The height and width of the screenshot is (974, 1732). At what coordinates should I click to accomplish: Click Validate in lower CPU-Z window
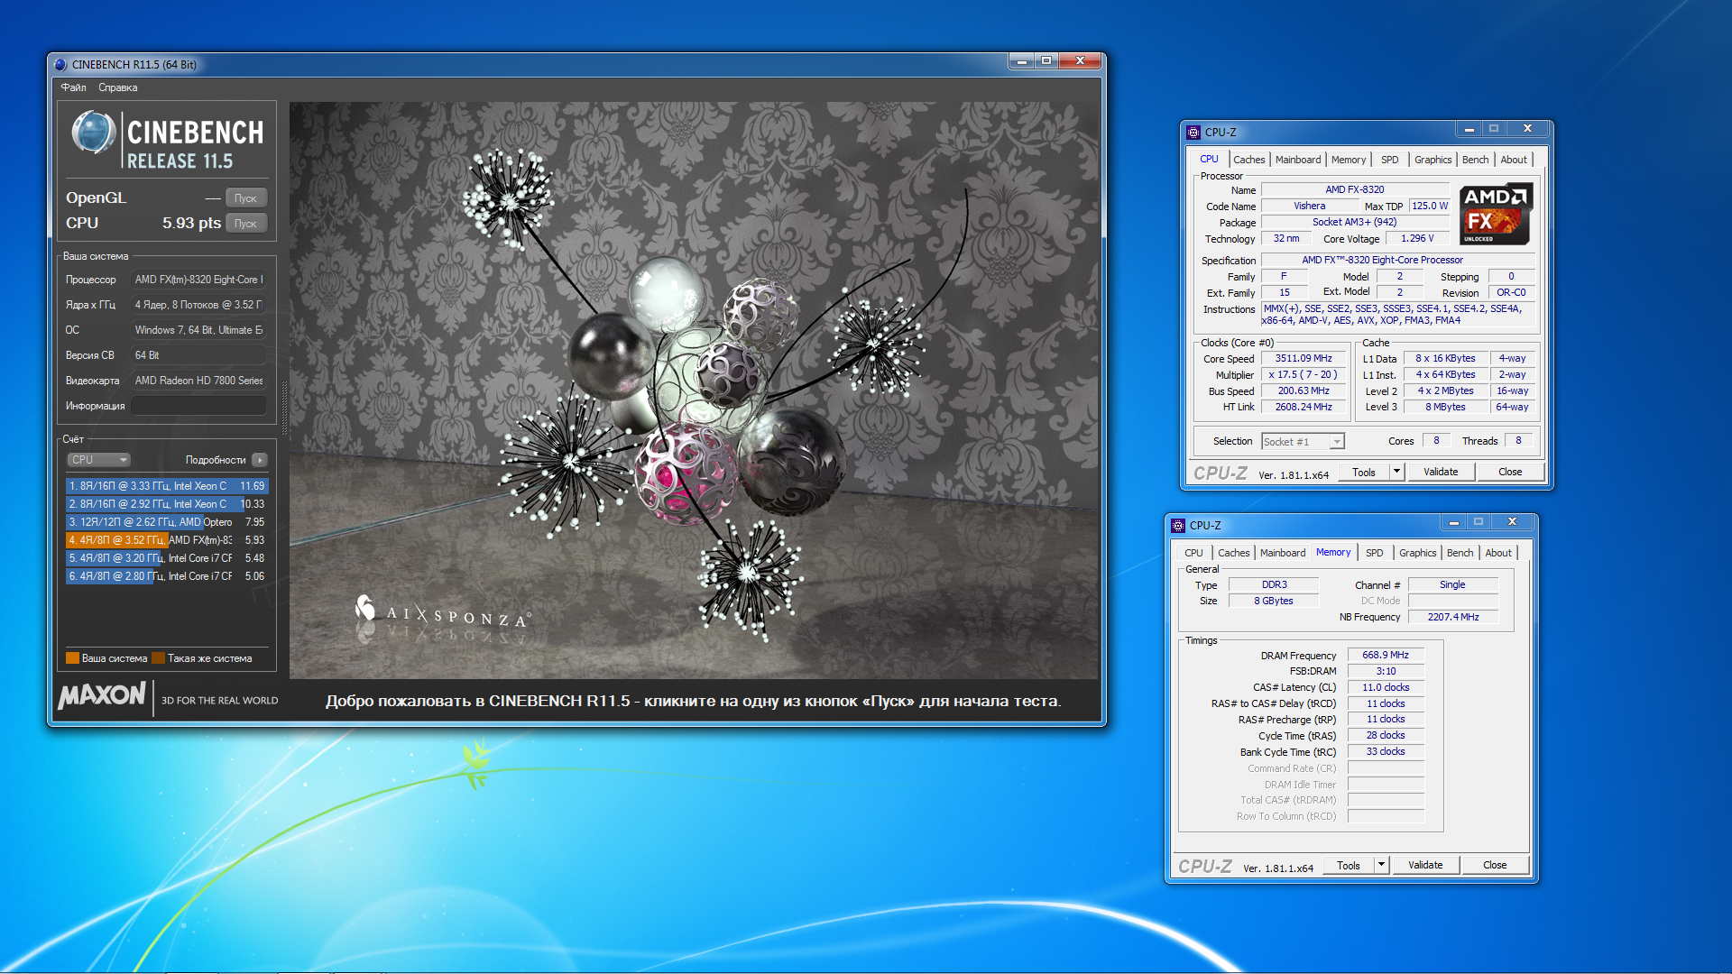(1425, 865)
